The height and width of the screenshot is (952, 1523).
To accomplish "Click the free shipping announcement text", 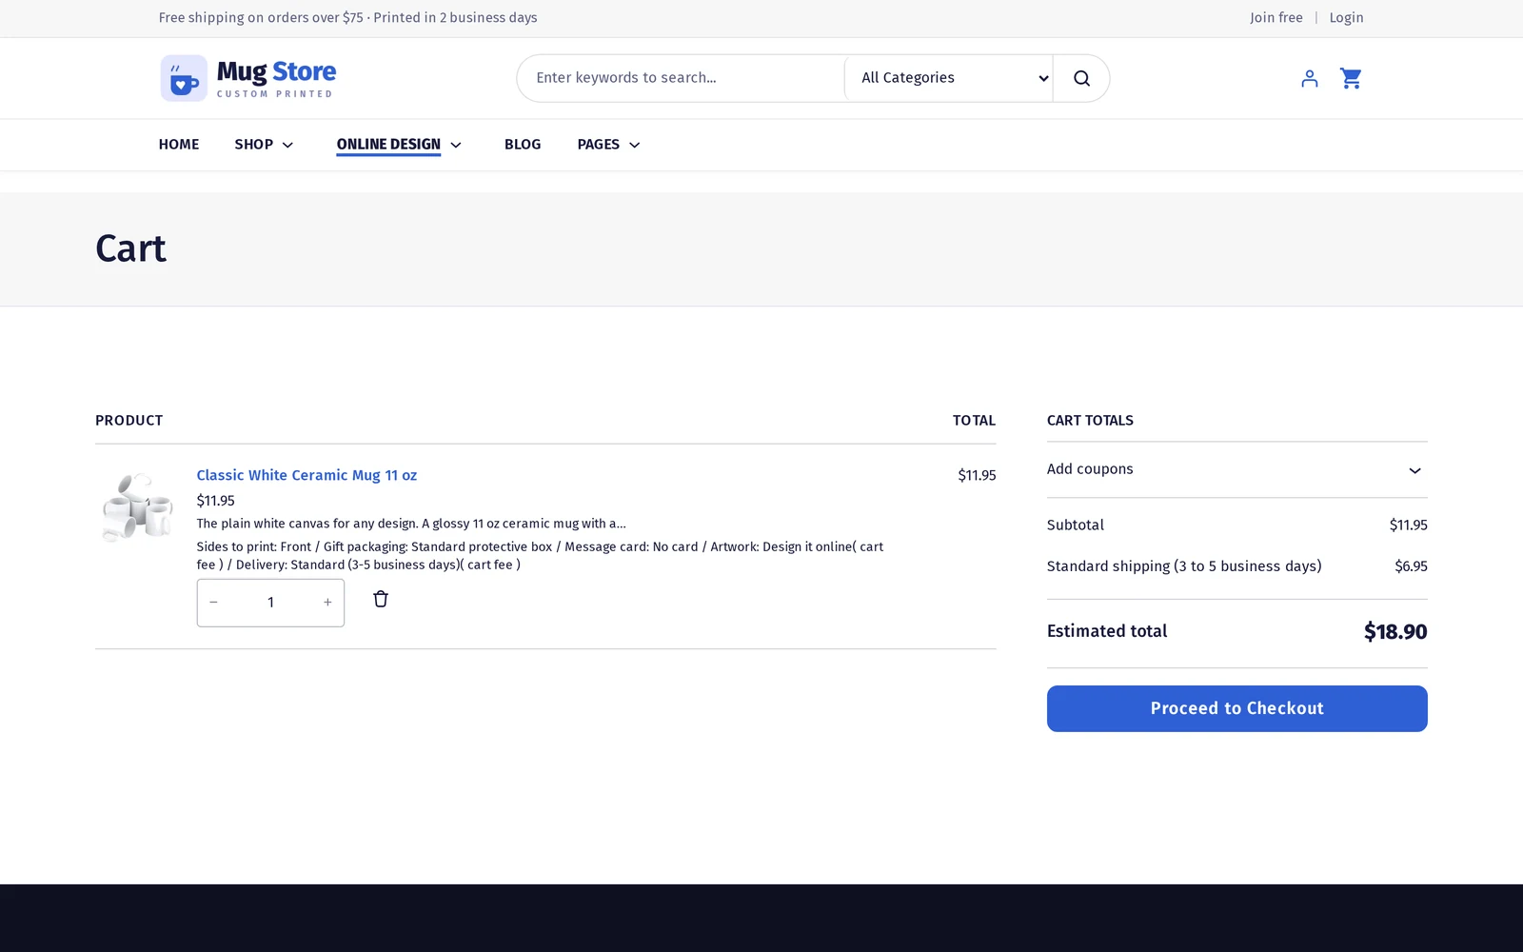I will pyautogui.click(x=347, y=18).
